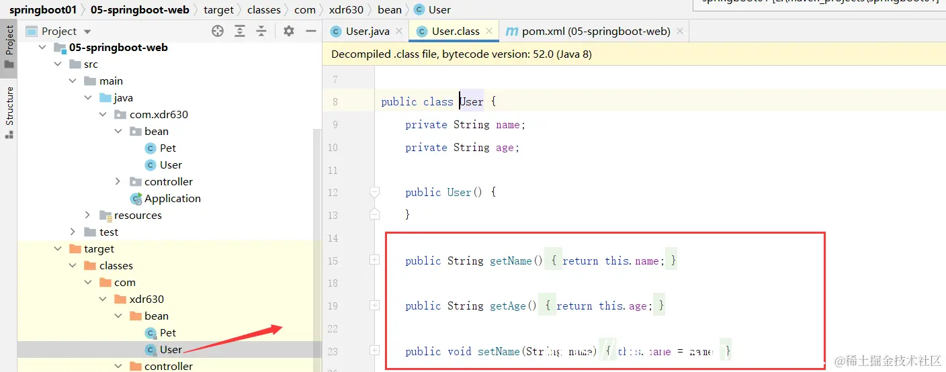Collapse the target folder chevron
This screenshot has width=946, height=372.
click(58, 249)
